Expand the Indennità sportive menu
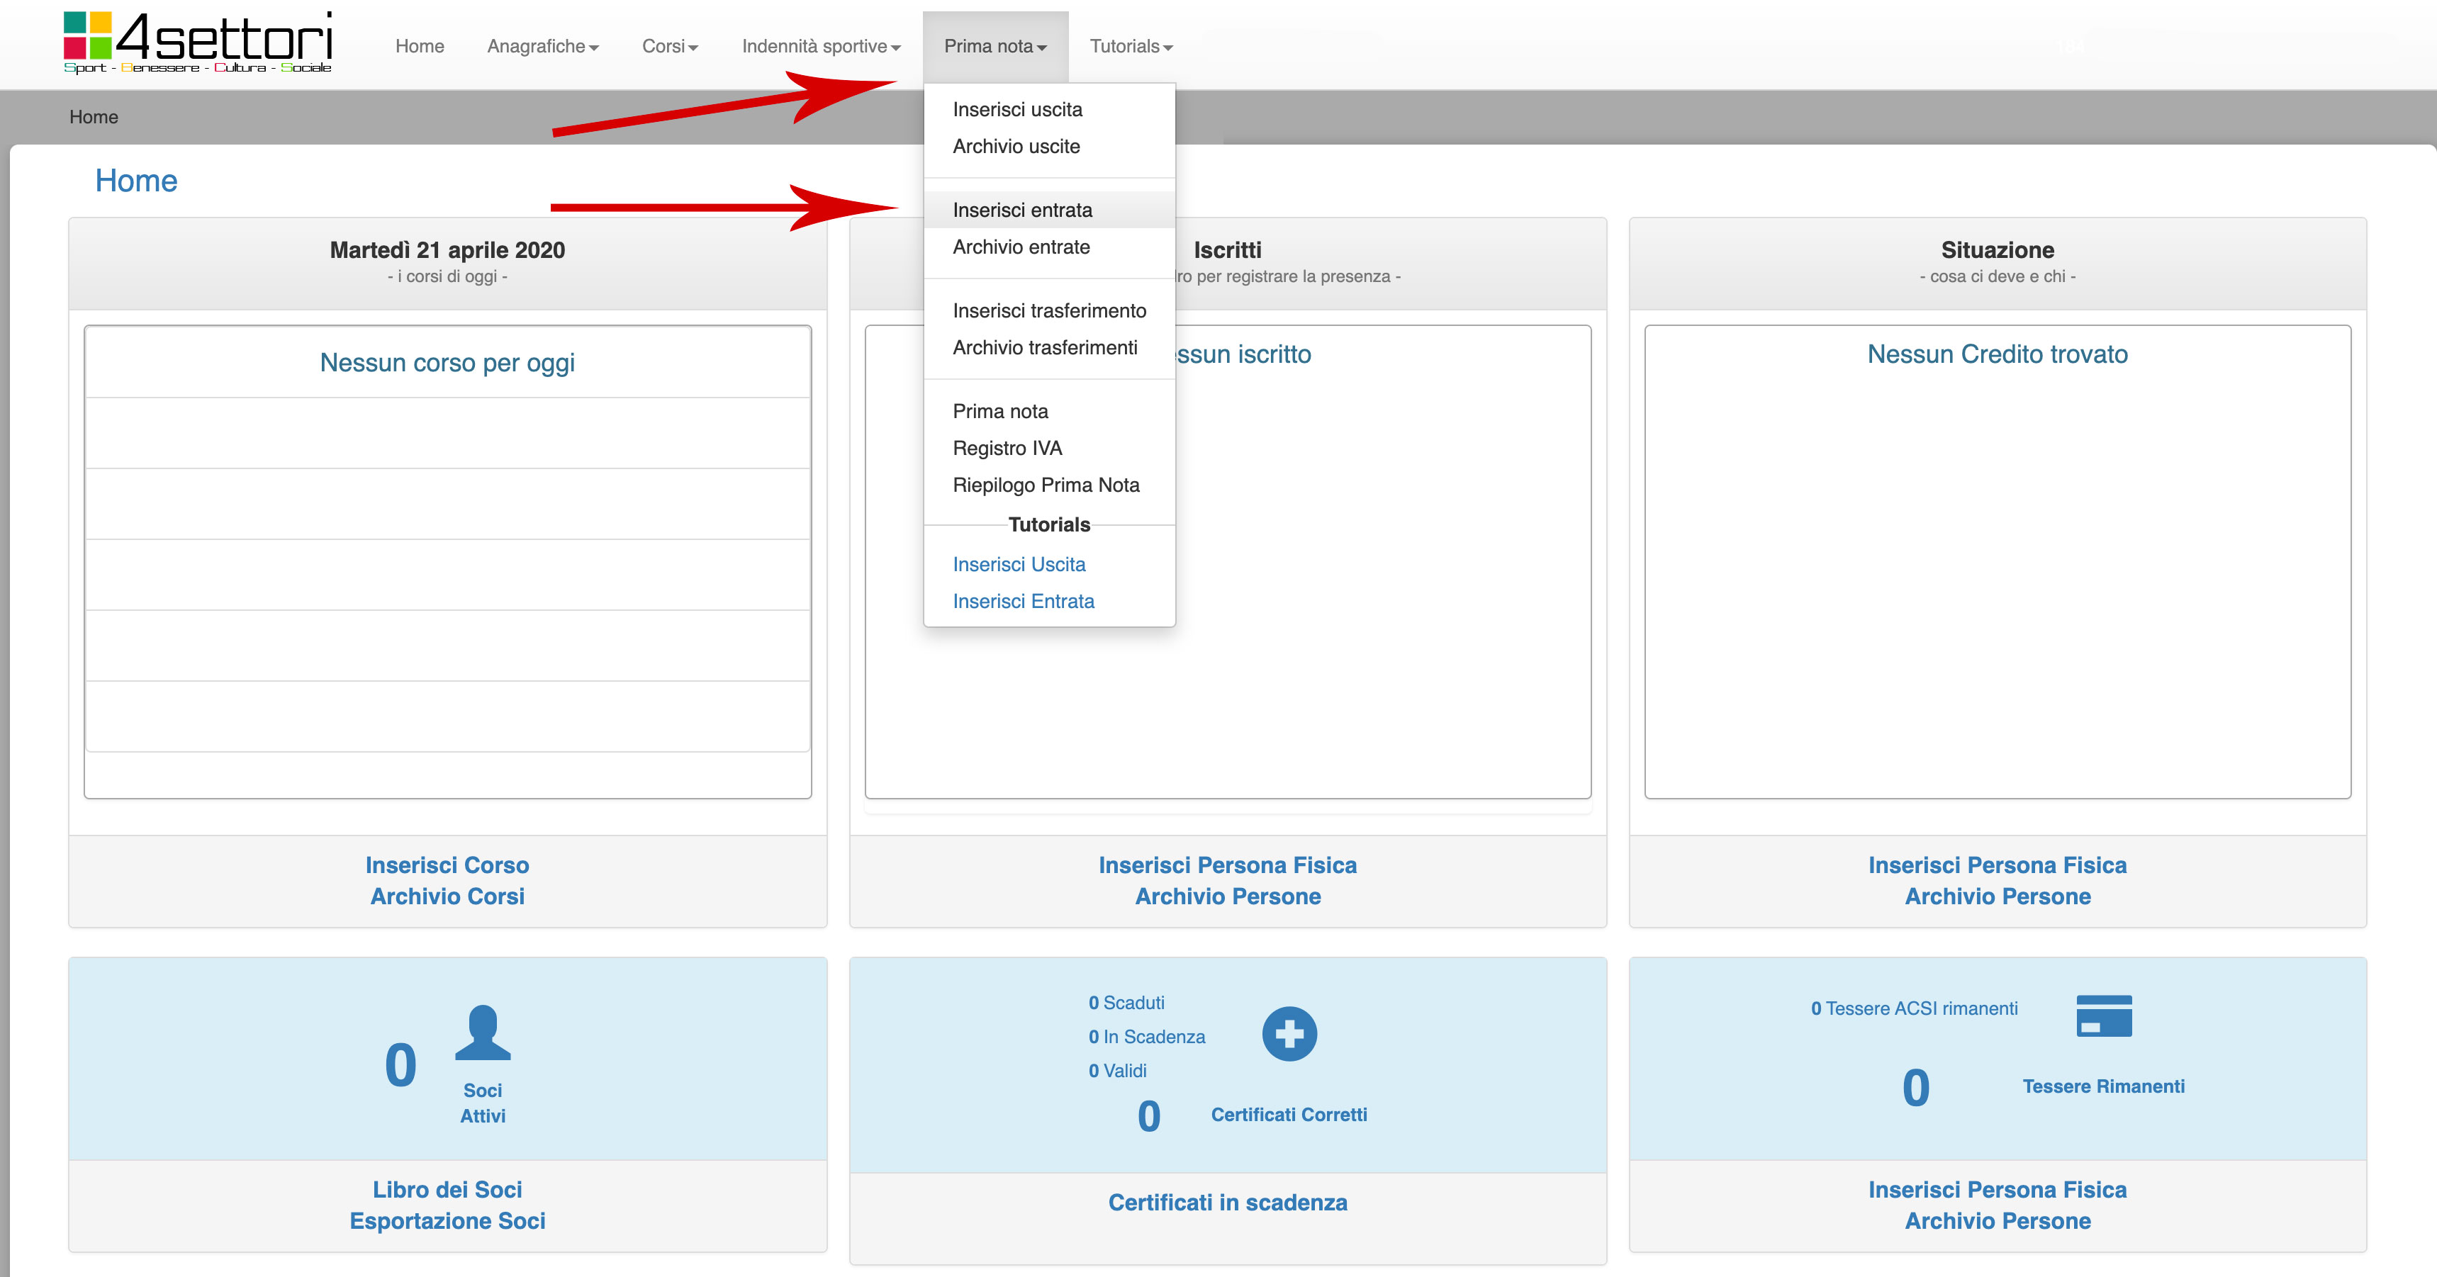Image resolution: width=2437 pixels, height=1277 pixels. point(820,46)
